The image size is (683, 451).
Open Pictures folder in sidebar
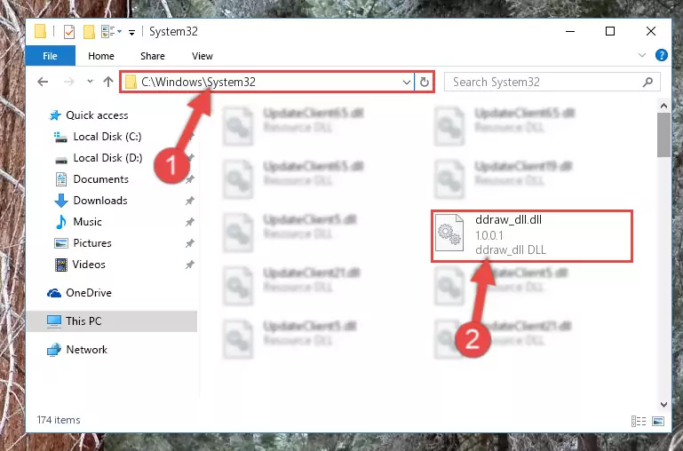tap(83, 243)
